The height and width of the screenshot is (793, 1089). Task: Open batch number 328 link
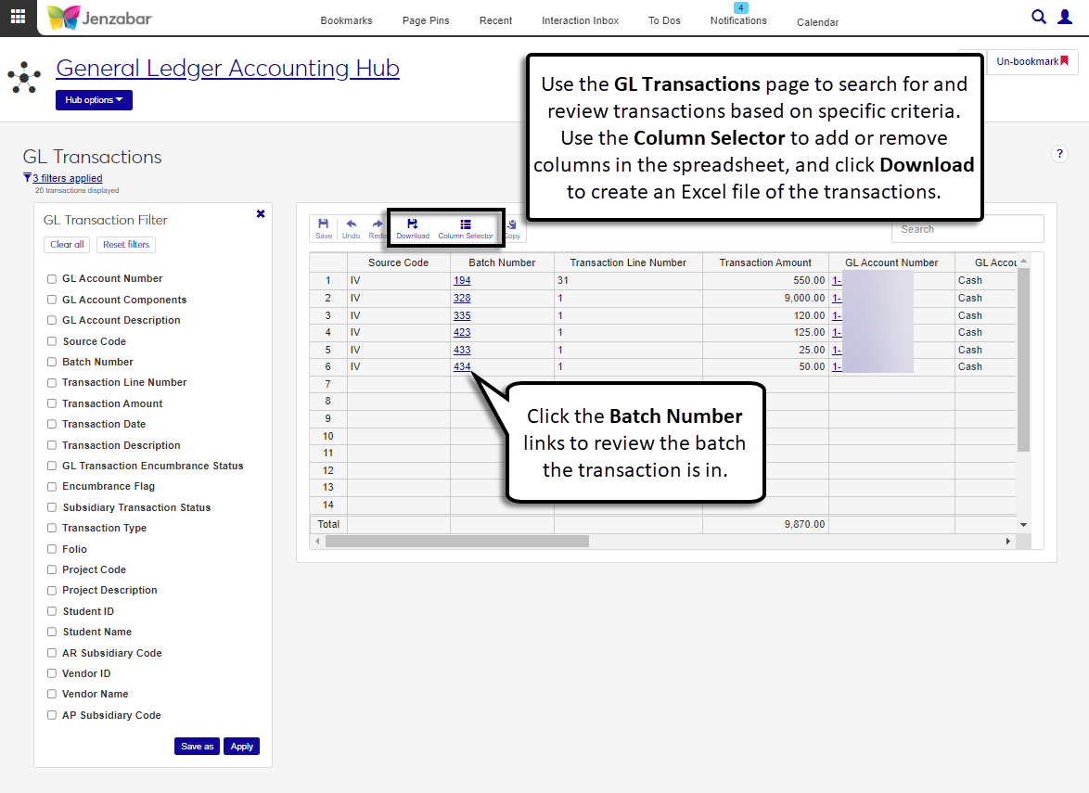[x=462, y=298]
